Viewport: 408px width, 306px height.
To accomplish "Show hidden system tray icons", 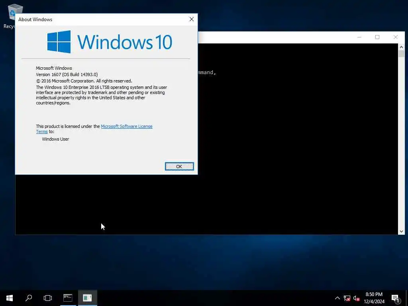I will point(337,298).
